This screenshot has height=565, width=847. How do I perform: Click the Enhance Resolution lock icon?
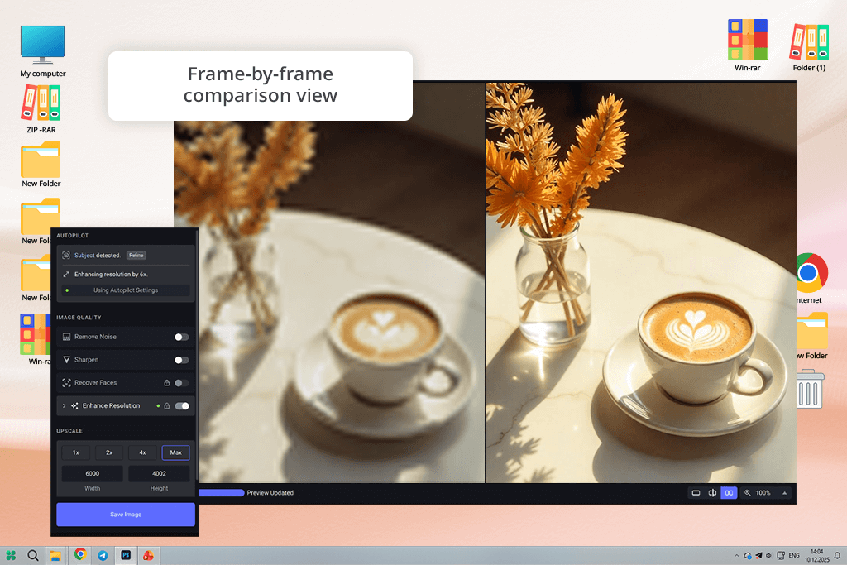[167, 405]
